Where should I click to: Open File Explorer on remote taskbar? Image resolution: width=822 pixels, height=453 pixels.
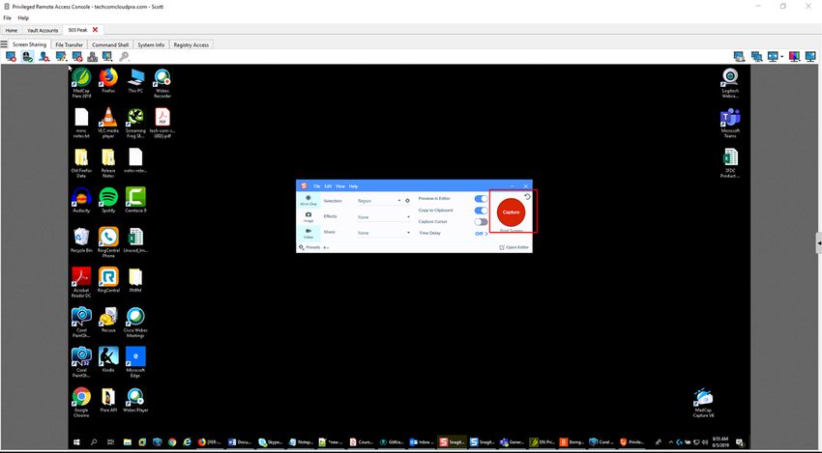(128, 442)
